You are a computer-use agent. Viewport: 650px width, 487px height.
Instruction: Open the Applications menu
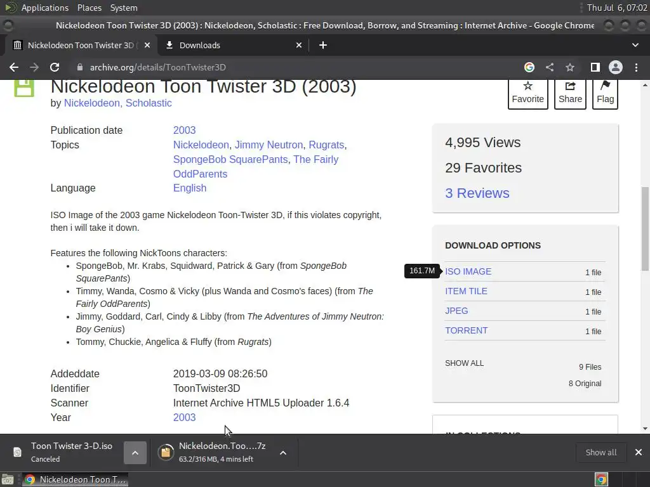[45, 8]
